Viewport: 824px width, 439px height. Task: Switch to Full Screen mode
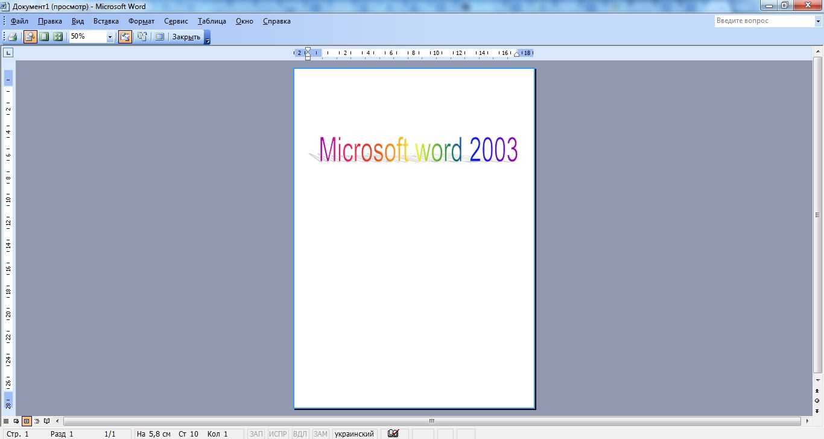point(160,37)
